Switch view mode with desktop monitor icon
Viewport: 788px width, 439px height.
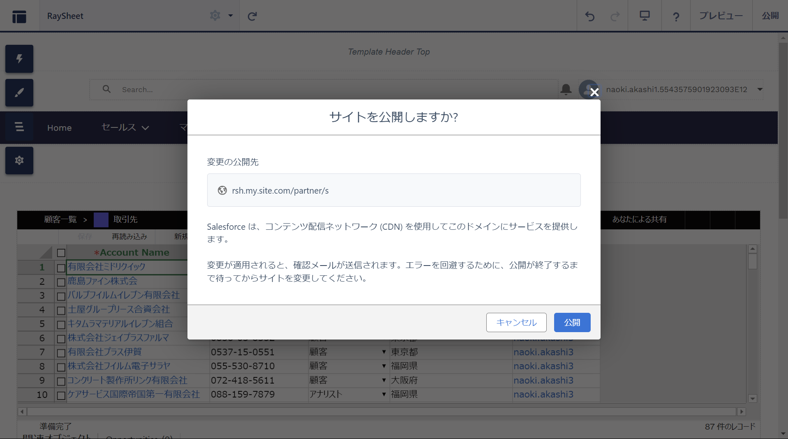click(645, 16)
